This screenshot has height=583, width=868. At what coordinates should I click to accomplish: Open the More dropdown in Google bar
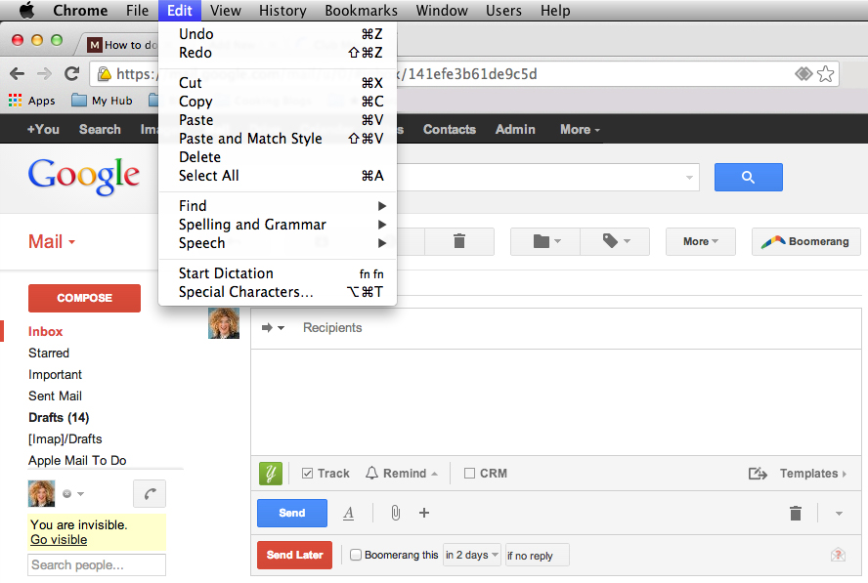tap(580, 130)
